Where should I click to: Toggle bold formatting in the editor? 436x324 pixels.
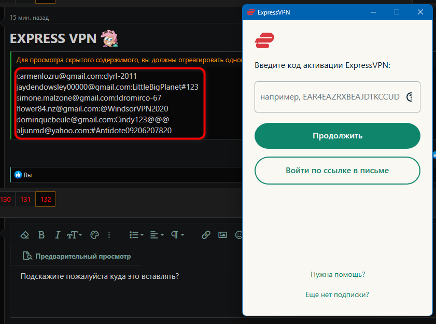(41, 235)
